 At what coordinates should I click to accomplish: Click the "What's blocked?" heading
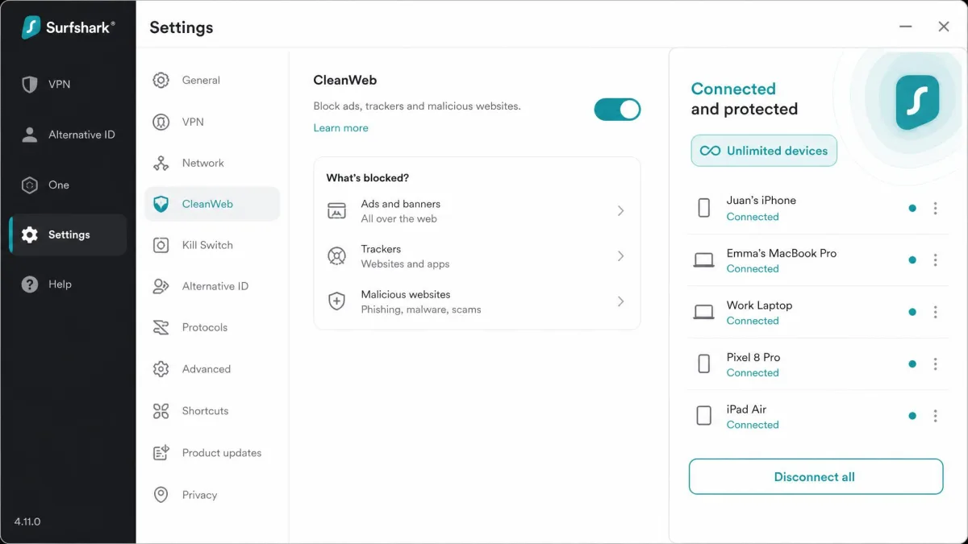click(x=367, y=178)
